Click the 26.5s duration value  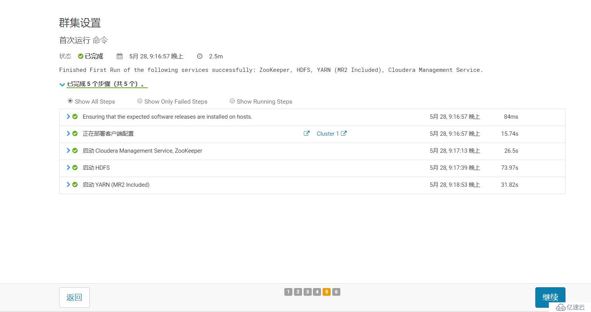pos(511,151)
